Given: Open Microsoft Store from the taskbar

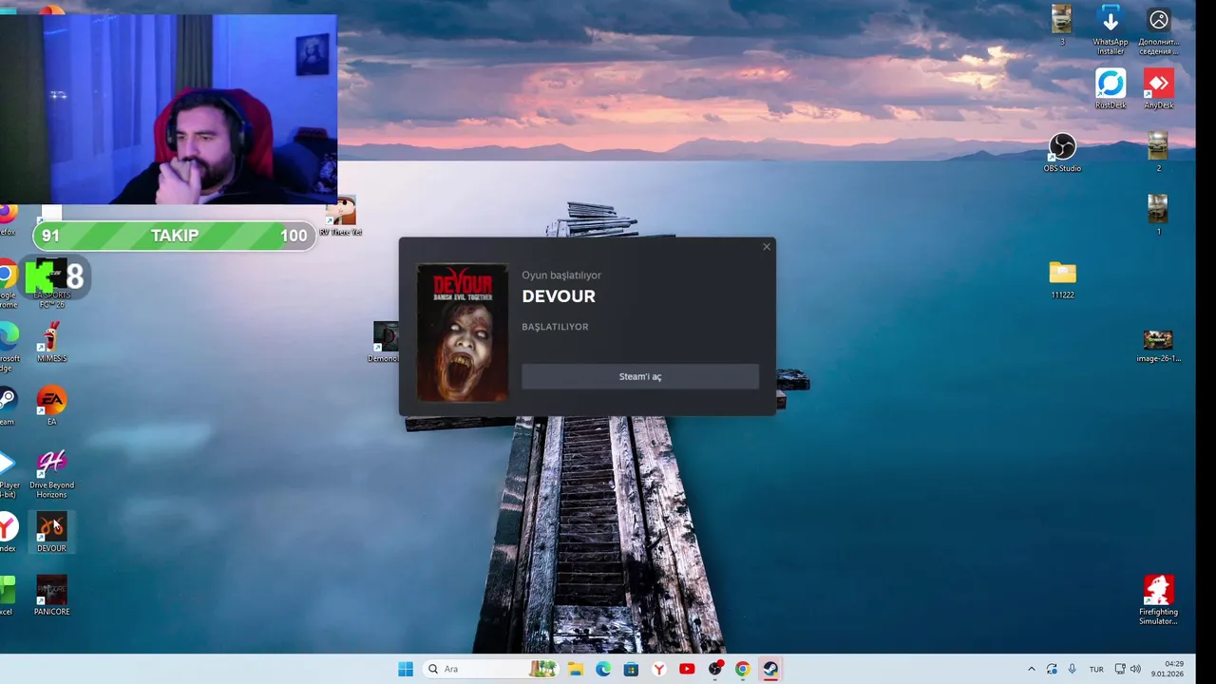Looking at the screenshot, I should 631,669.
